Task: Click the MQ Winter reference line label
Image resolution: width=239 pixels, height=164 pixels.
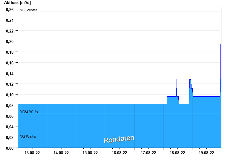Action: point(28,10)
